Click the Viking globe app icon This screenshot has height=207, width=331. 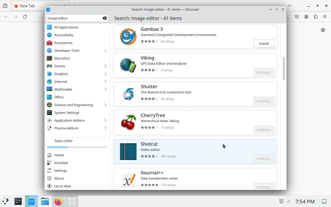128,65
